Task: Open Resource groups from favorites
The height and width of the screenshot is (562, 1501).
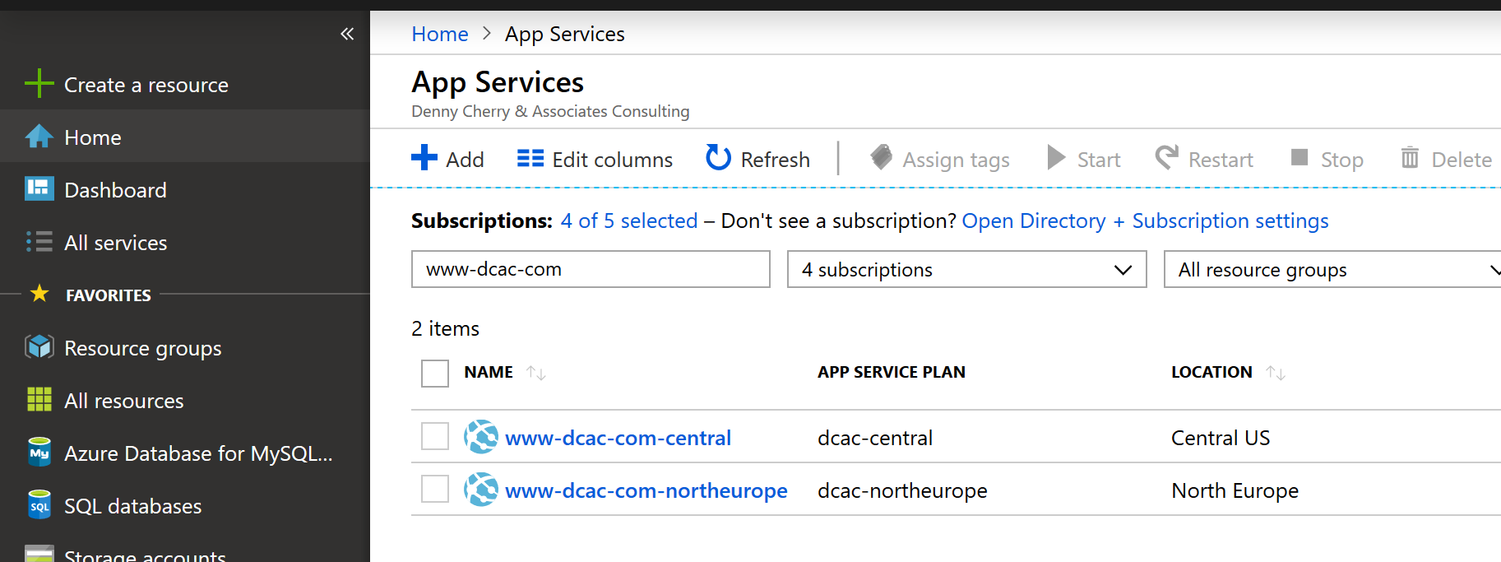Action: 143,348
